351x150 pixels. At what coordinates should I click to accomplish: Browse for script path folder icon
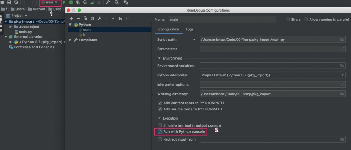point(342,40)
